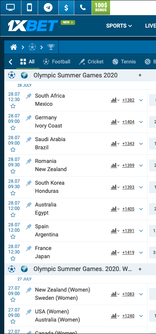Open the South Korea vs Honduras match
This screenshot has height=334, width=156.
pos(50,187)
